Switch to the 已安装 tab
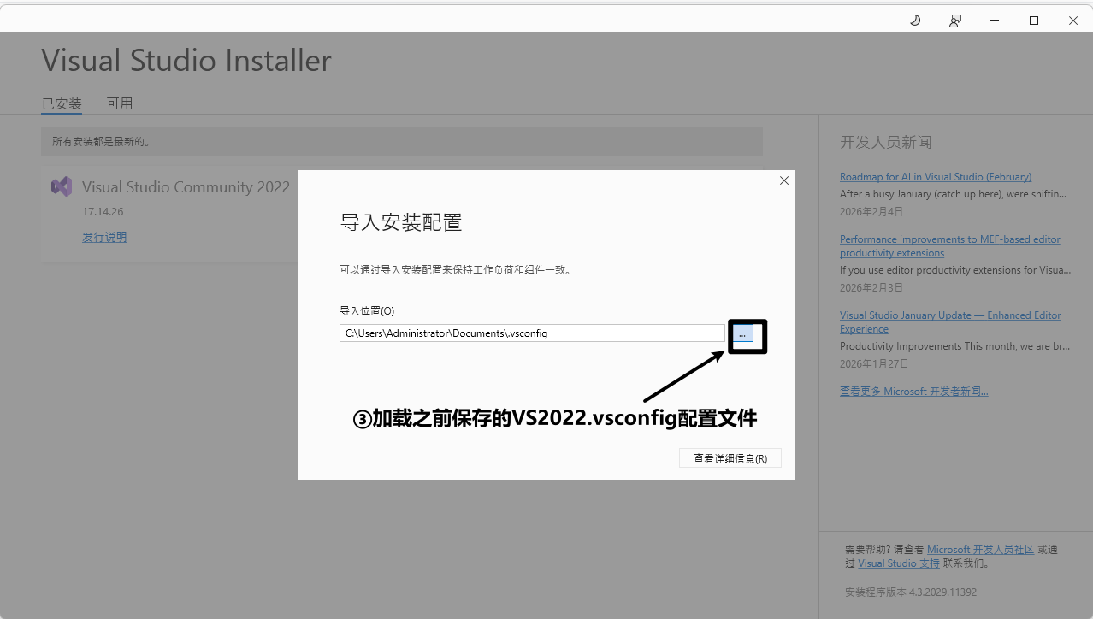This screenshot has width=1093, height=619. click(62, 103)
